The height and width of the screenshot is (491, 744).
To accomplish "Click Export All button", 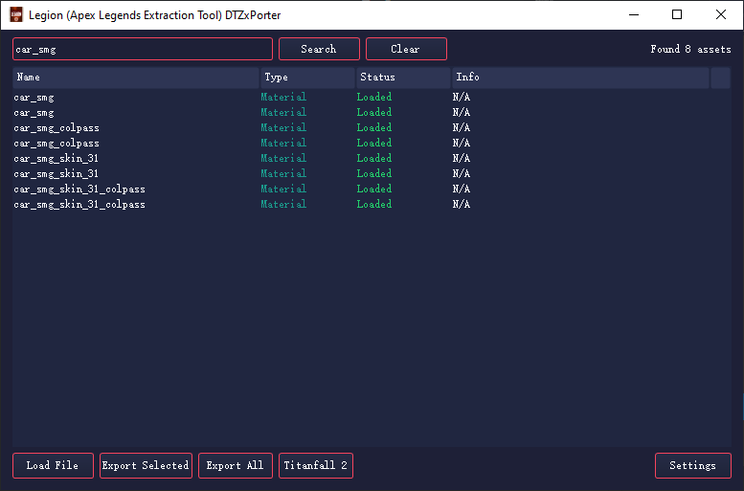I will [x=236, y=465].
